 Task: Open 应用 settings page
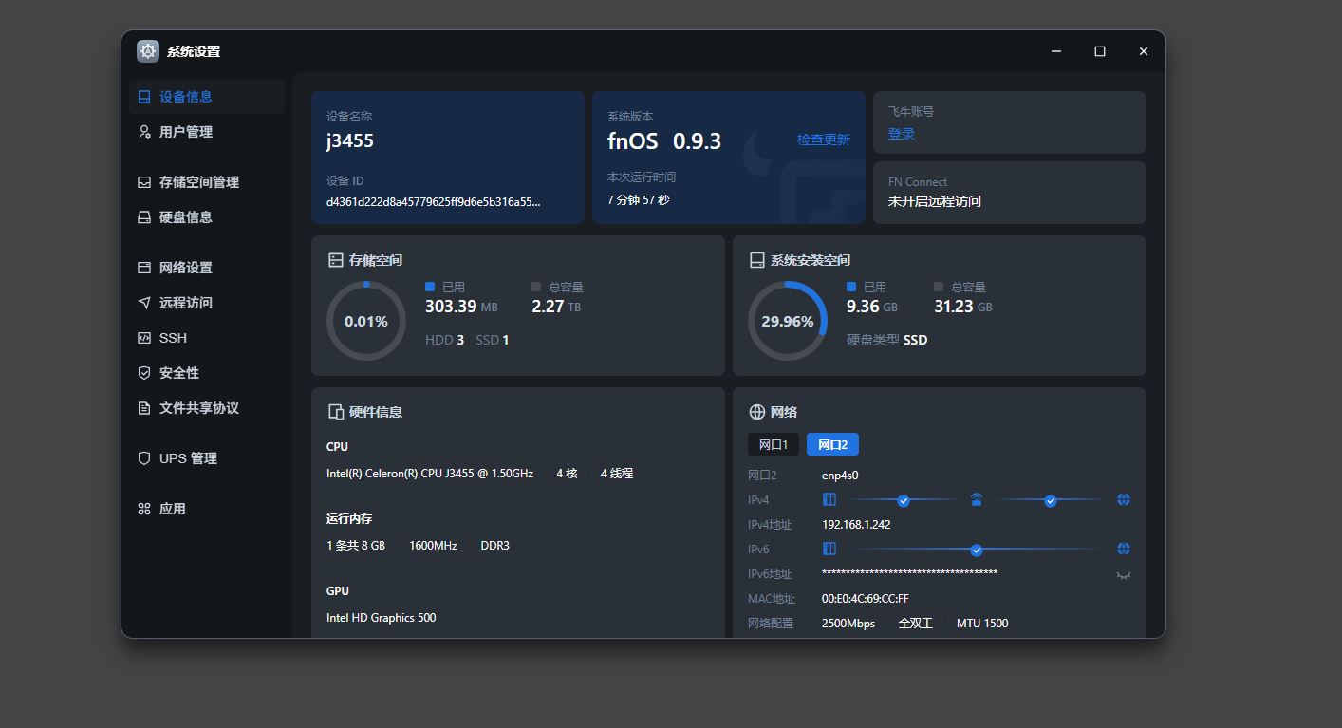[x=207, y=509]
